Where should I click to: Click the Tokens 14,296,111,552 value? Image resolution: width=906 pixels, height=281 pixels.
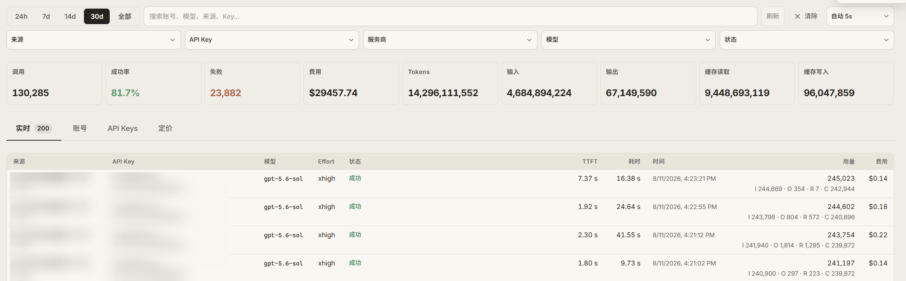tap(443, 93)
